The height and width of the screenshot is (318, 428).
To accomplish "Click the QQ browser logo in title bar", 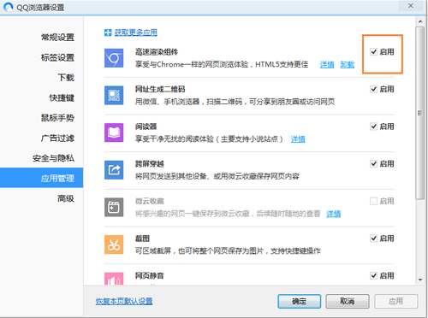I will (x=9, y=7).
